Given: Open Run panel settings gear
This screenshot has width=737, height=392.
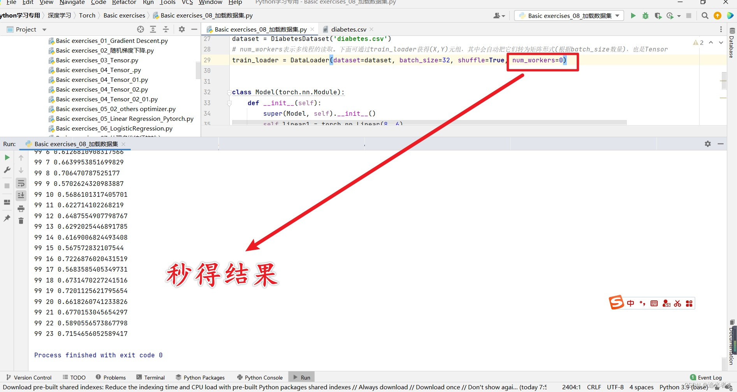Looking at the screenshot, I should (708, 144).
